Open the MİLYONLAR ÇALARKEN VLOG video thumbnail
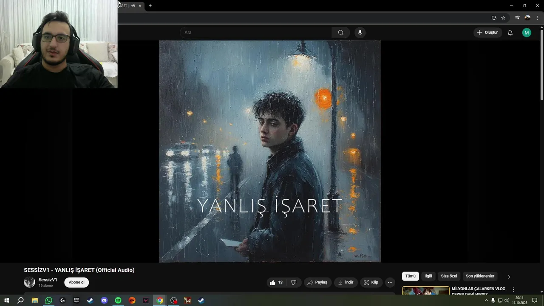 [425, 290]
